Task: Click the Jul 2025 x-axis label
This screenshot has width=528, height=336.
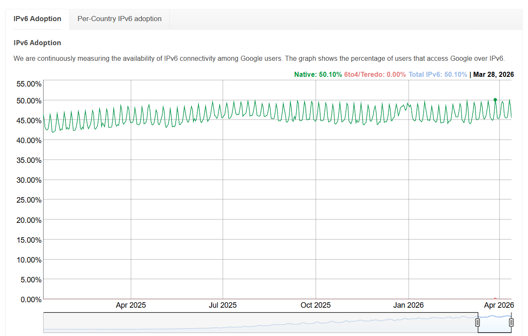Action: point(223,305)
